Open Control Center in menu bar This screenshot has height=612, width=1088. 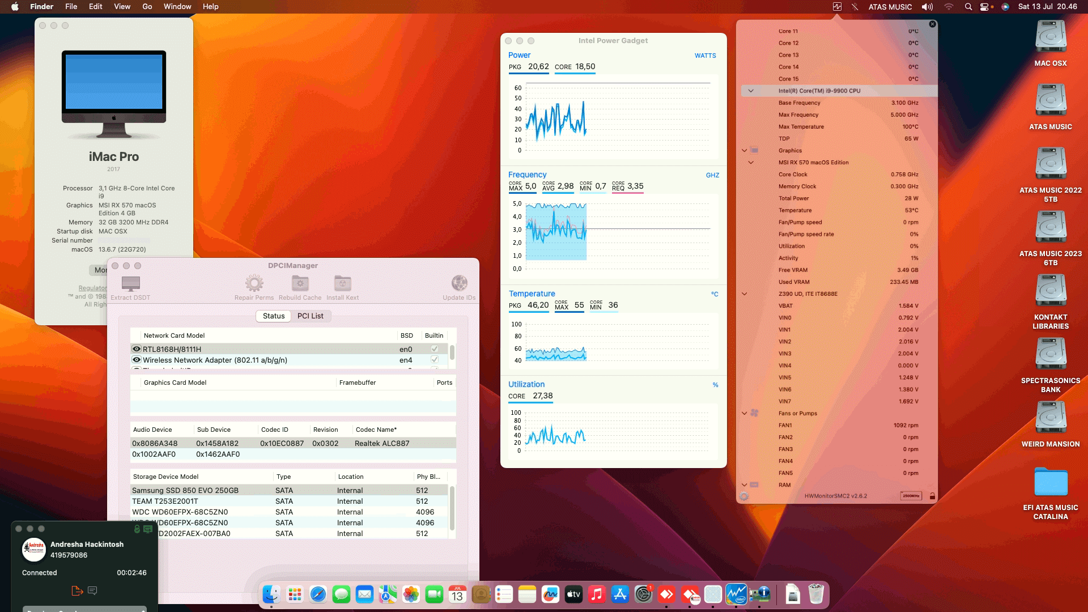pyautogui.click(x=985, y=7)
